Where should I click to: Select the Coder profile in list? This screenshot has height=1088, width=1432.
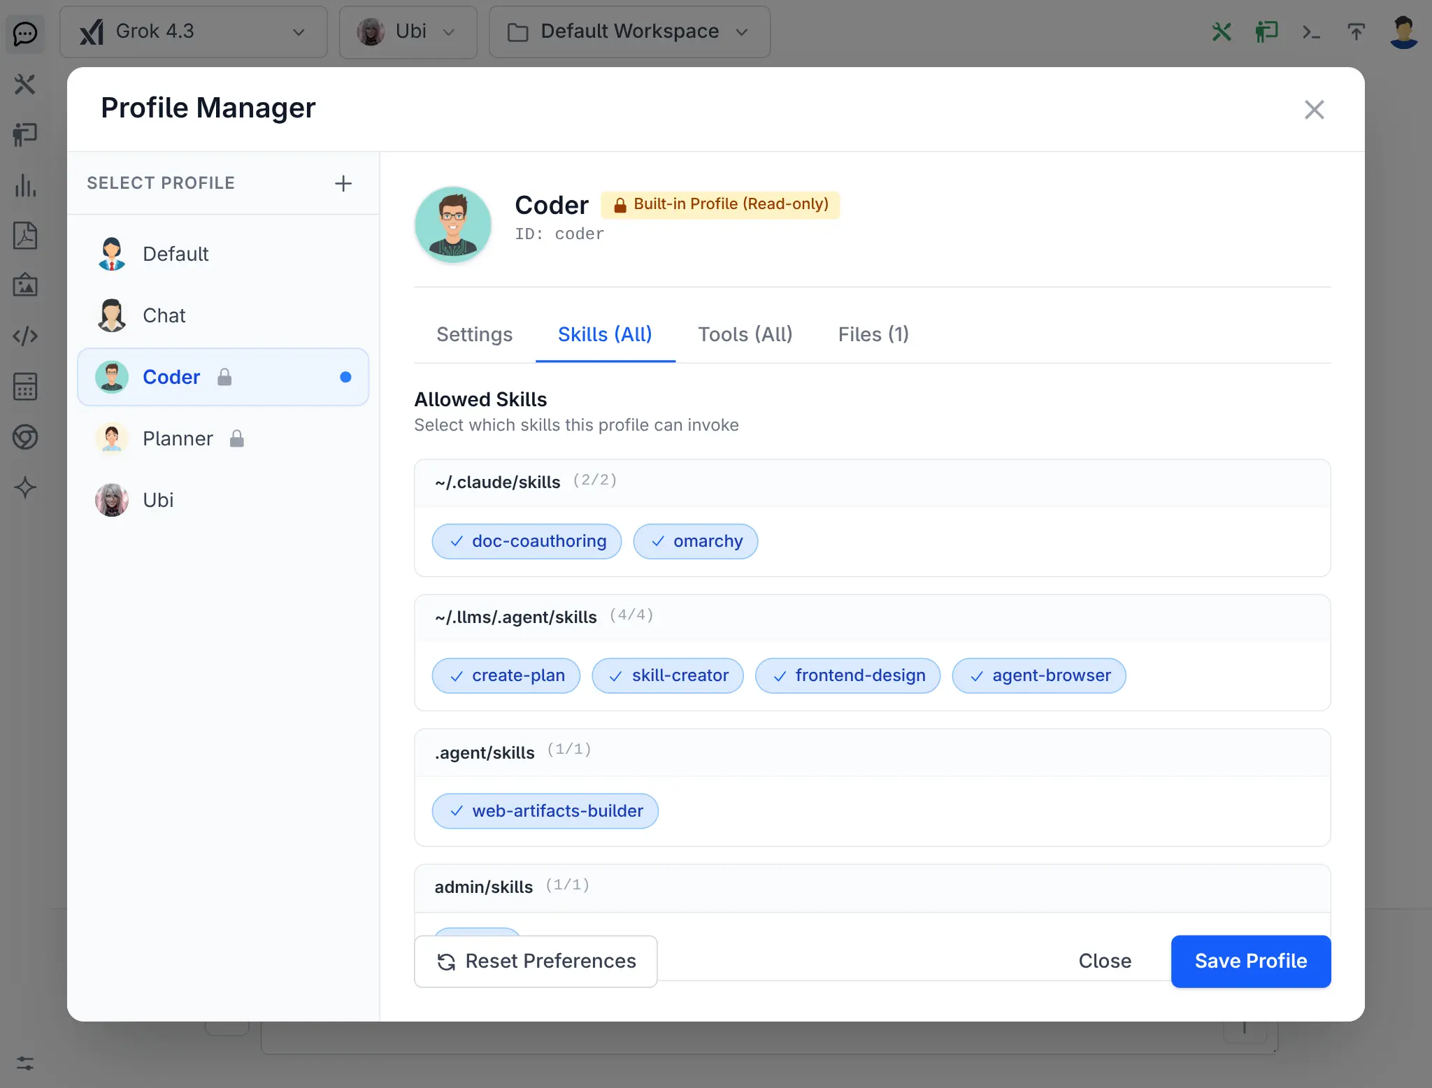coord(223,377)
